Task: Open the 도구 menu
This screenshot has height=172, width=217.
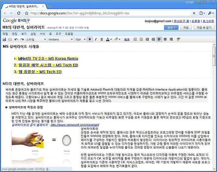Action: click(58, 34)
